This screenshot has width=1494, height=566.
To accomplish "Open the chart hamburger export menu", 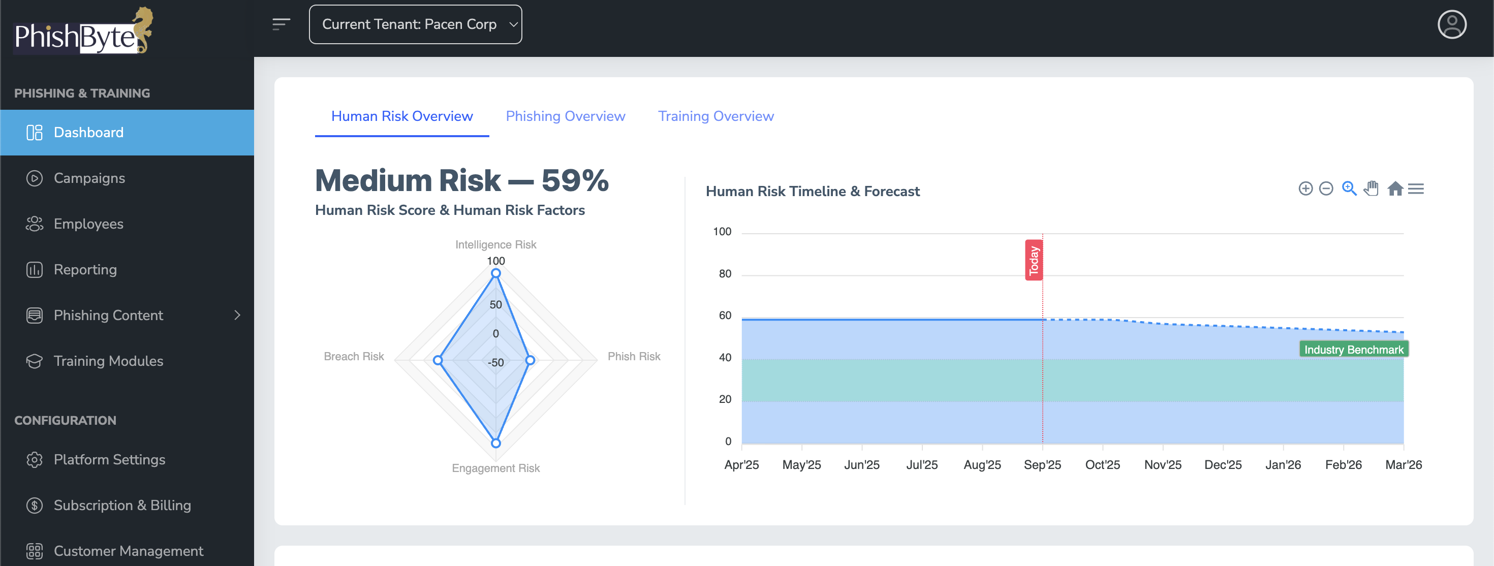I will [x=1416, y=188].
